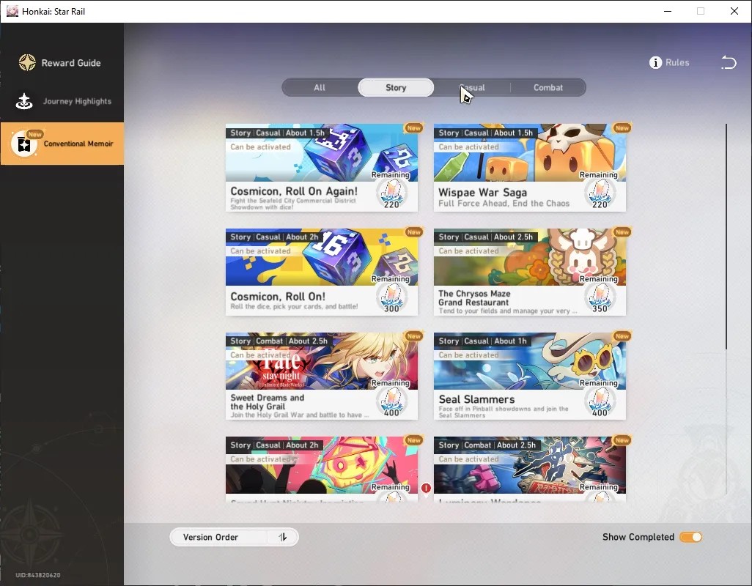Viewport: 752px width, 586px height.
Task: Click "Full Force Ahead, End the Chaos" subtitle
Action: click(504, 204)
